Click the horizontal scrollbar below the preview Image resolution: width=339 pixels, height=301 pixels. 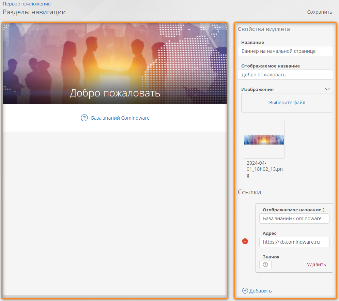pos(114,296)
